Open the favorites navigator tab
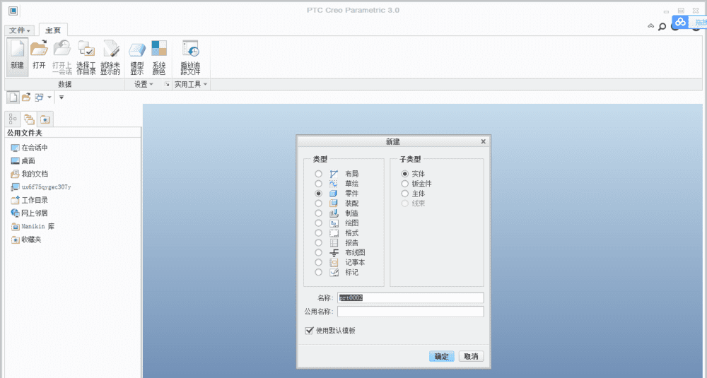 point(45,119)
